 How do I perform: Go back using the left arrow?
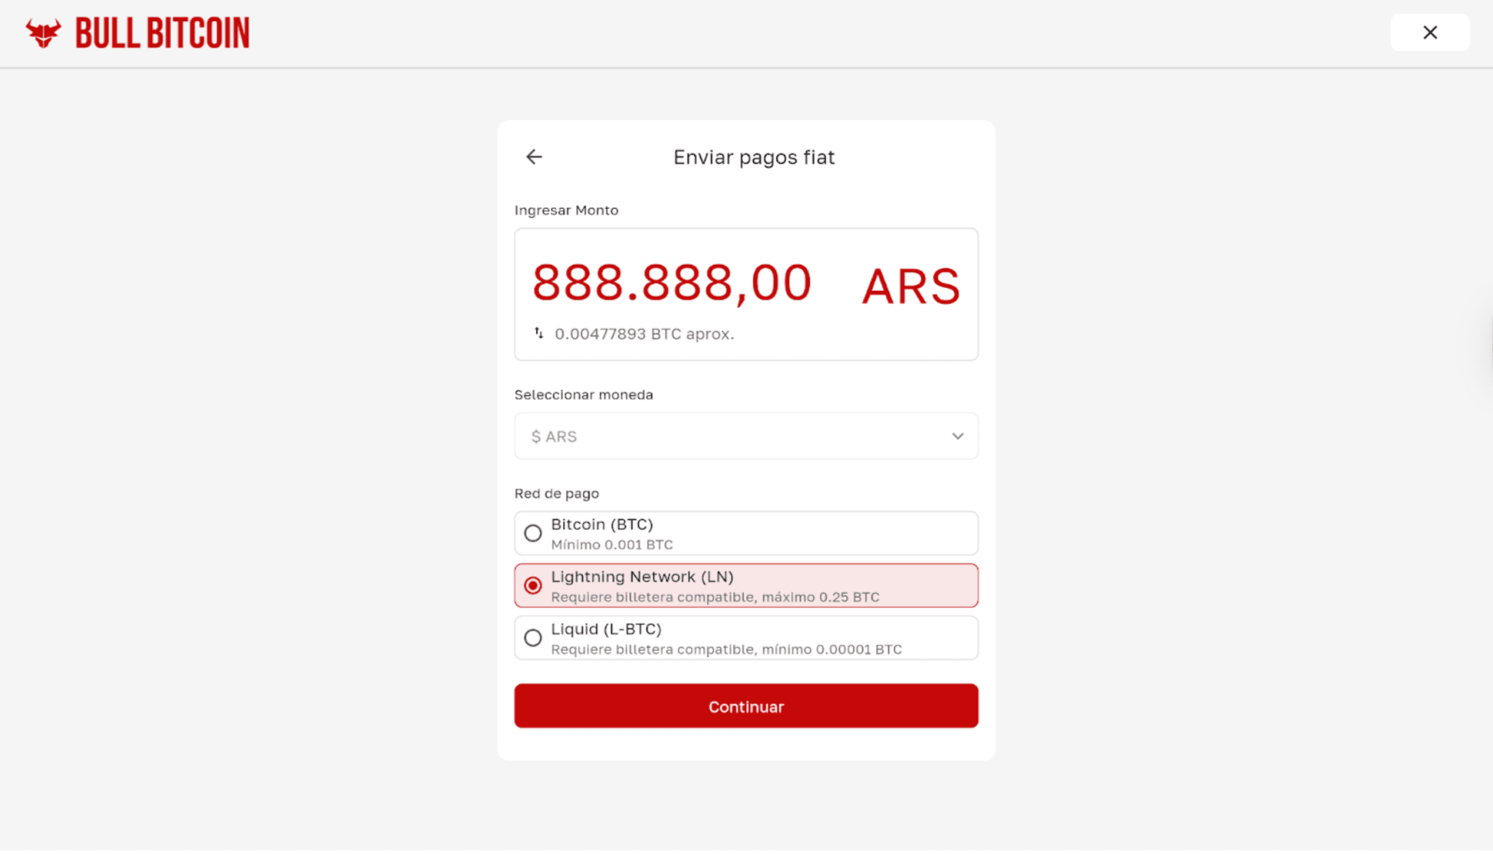534,157
